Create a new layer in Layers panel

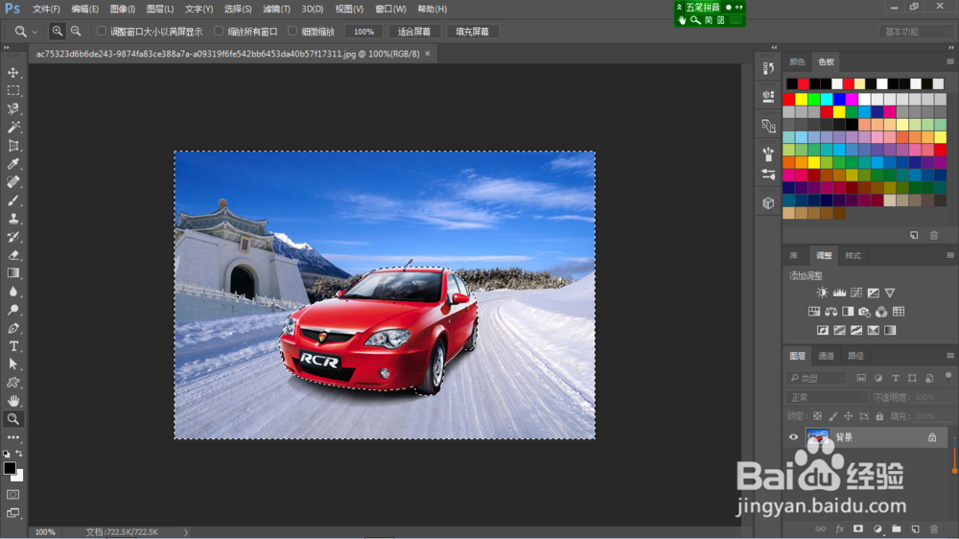(x=915, y=528)
